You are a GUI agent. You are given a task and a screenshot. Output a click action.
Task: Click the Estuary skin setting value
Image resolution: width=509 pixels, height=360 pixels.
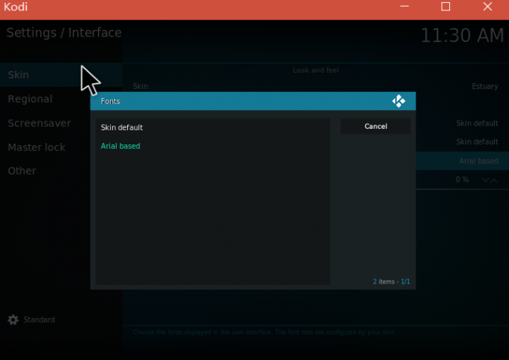pos(484,86)
